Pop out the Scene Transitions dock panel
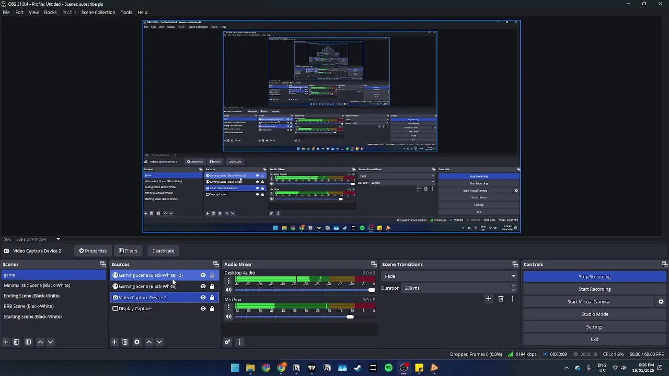This screenshot has height=376, width=669. coord(515,264)
